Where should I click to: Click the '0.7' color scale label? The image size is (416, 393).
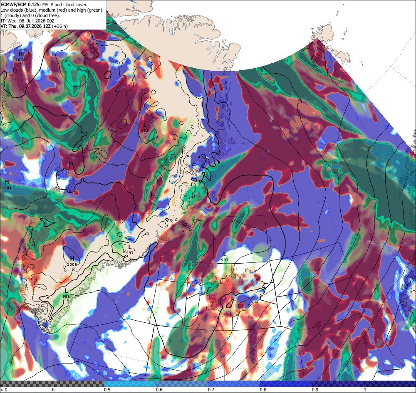(211, 390)
